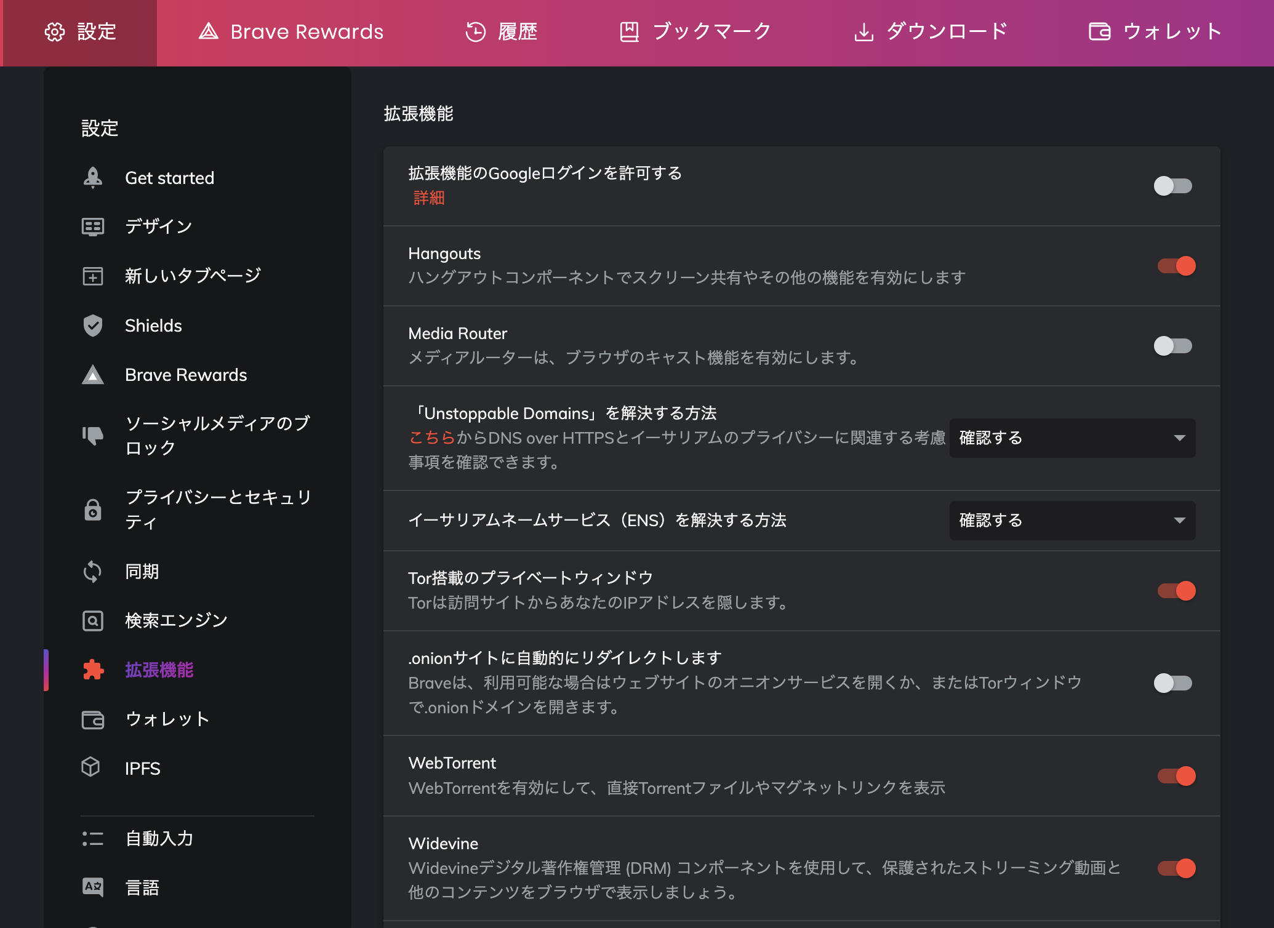Click the WebTorrent setting title
Viewport: 1274px width, 928px height.
[x=452, y=763]
